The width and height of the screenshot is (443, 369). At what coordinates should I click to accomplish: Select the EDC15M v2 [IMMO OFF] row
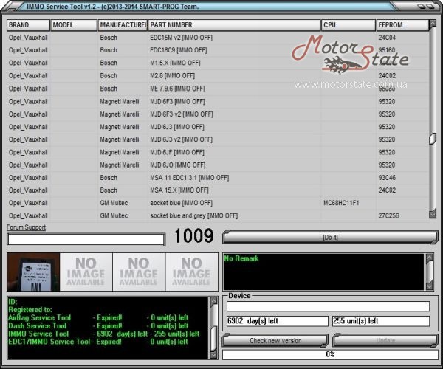(217, 38)
